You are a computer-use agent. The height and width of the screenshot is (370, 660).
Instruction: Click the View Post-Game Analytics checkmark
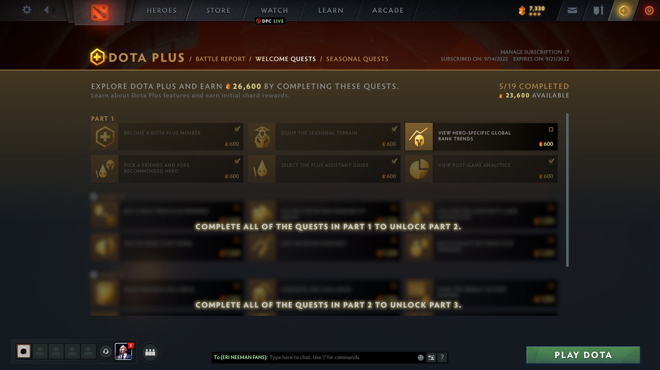pyautogui.click(x=551, y=161)
